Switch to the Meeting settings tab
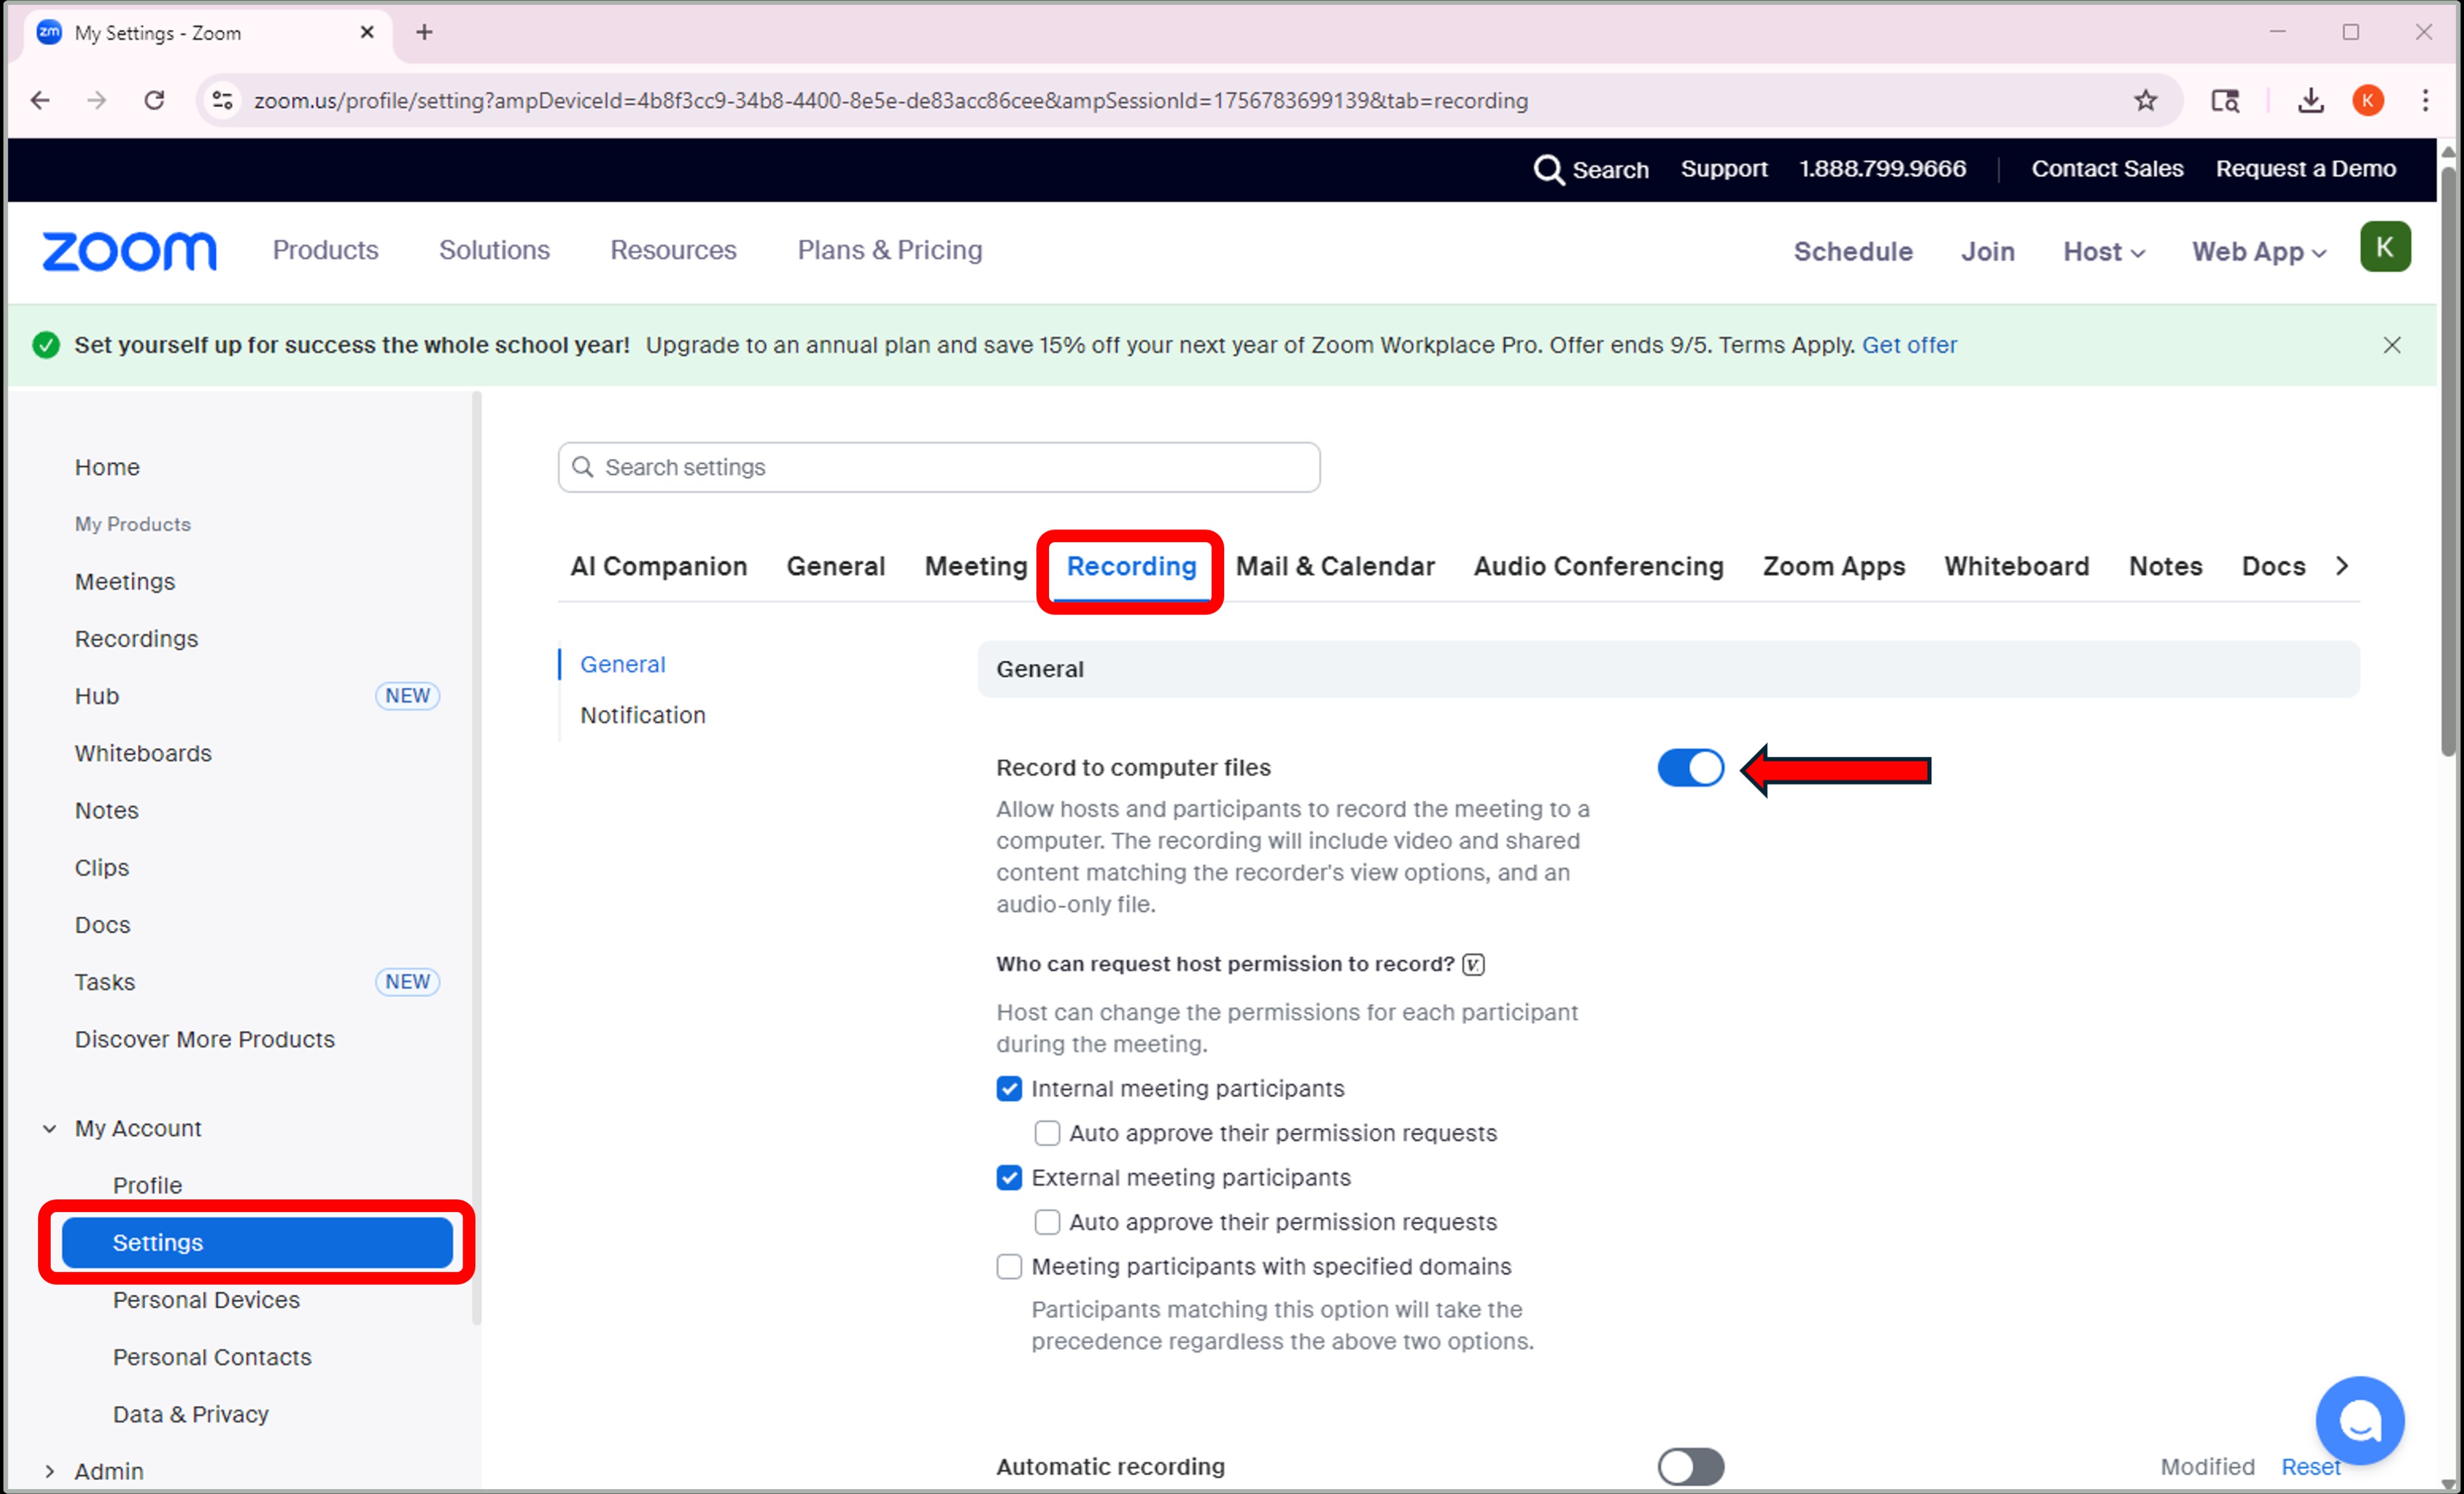Viewport: 2464px width, 1494px height. tap(975, 567)
